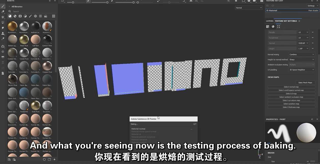This screenshot has width=320, height=164.
Task: Filter assets by Alphas
Action: click(x=35, y=16)
